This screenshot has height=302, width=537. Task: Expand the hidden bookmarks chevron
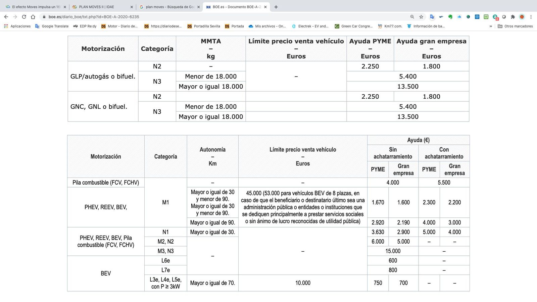pyautogui.click(x=490, y=26)
